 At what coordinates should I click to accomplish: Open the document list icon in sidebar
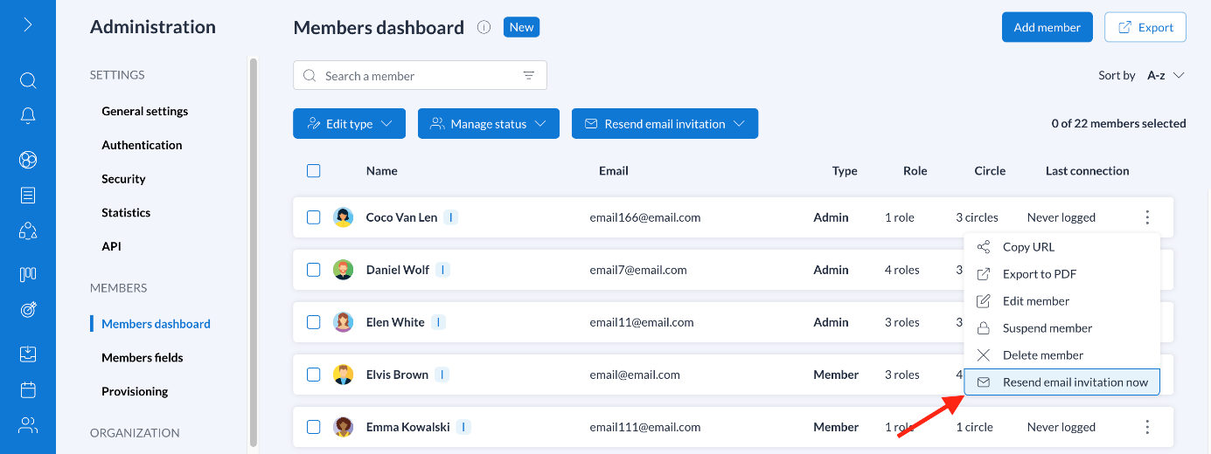coord(28,196)
